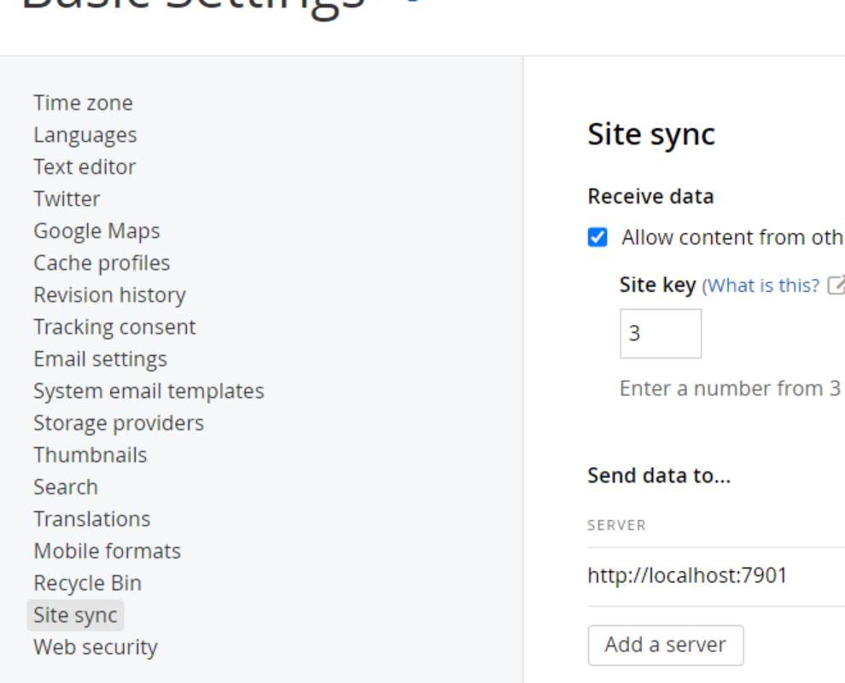The width and height of the screenshot is (845, 683).
Task: Click the SERVER column header
Action: pyautogui.click(x=616, y=526)
